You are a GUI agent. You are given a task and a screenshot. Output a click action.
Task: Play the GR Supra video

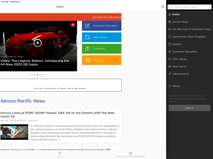(37, 43)
